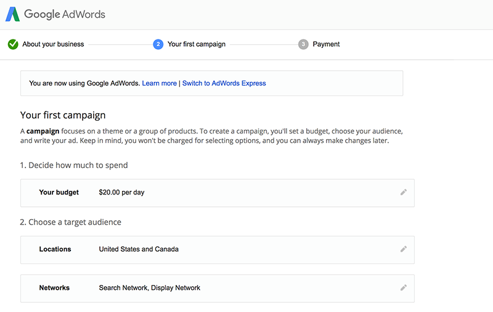Select the $20.00 per day value

121,192
